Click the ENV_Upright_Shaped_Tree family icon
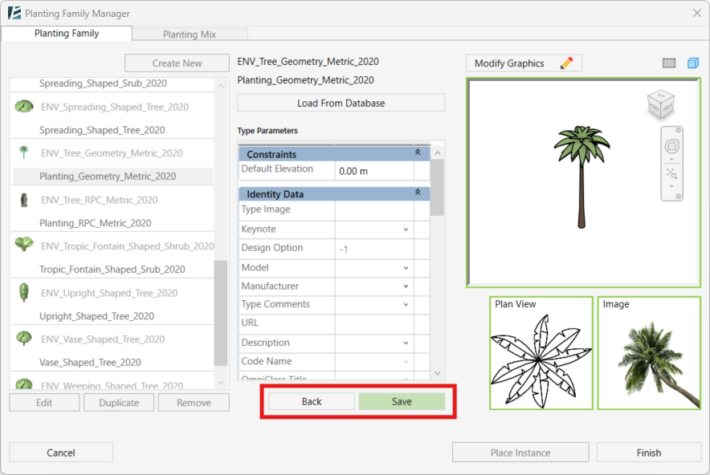710x475 pixels. pyautogui.click(x=23, y=293)
